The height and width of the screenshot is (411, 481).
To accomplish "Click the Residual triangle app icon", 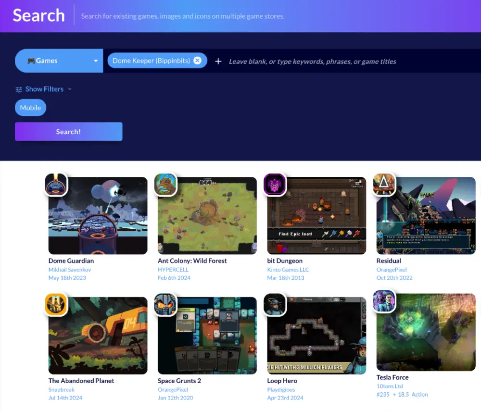I will [x=384, y=185].
